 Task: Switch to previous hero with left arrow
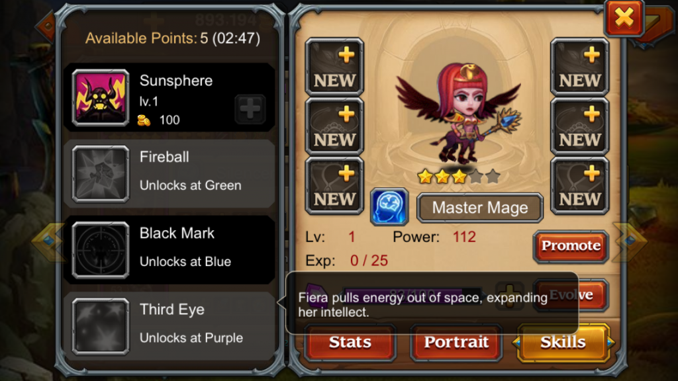(48, 241)
